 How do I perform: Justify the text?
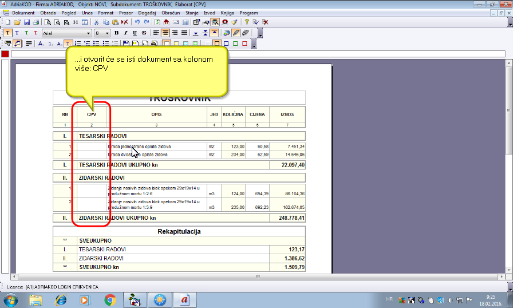point(184,33)
